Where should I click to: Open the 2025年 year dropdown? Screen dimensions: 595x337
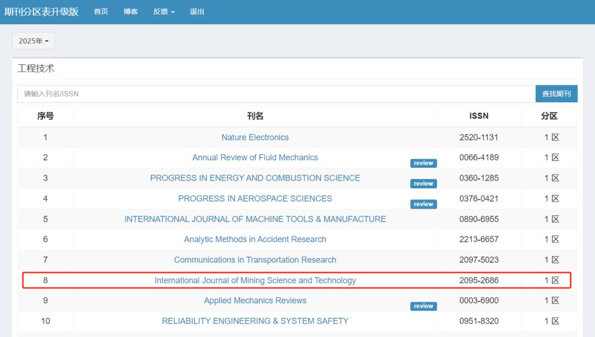point(34,41)
